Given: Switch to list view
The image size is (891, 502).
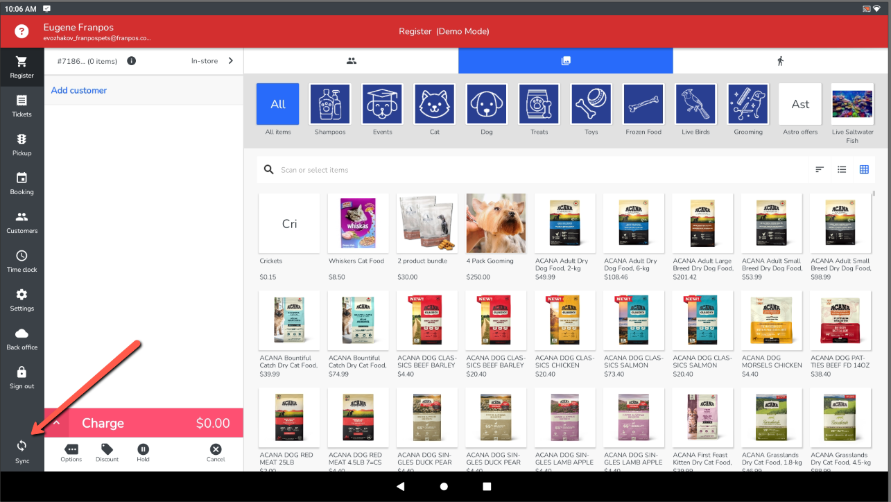Looking at the screenshot, I should [x=842, y=170].
